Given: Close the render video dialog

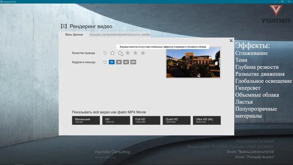Looking at the screenshot, I should click(x=231, y=41).
